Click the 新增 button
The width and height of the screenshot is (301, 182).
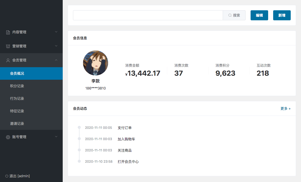click(282, 15)
